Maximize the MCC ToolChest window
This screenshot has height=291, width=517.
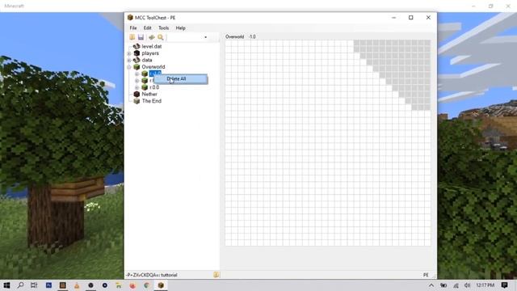click(x=411, y=18)
